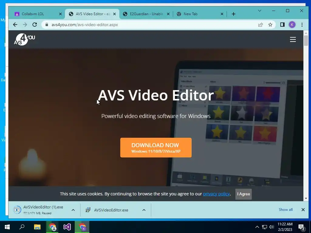Open Chrome's three-dot menu
The height and width of the screenshot is (233, 311).
[x=302, y=25]
